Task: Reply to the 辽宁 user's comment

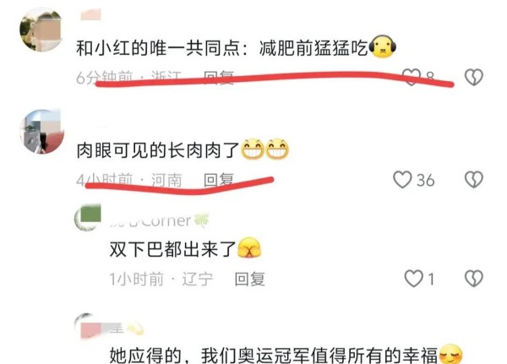Action: click(x=249, y=279)
